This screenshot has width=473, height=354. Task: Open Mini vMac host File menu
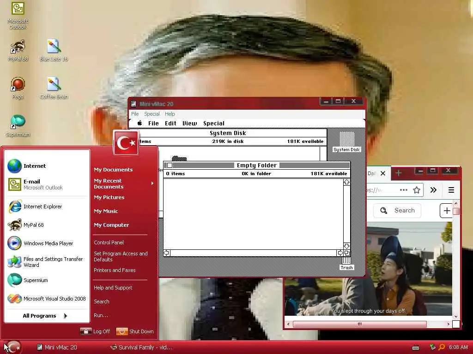135,114
